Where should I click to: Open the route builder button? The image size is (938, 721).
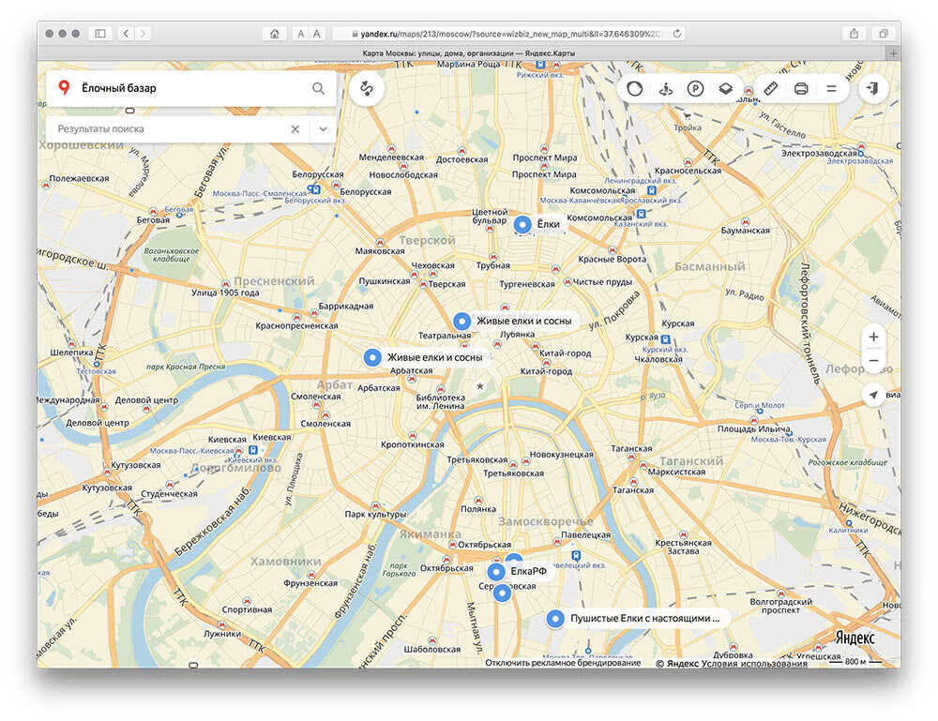click(x=367, y=88)
